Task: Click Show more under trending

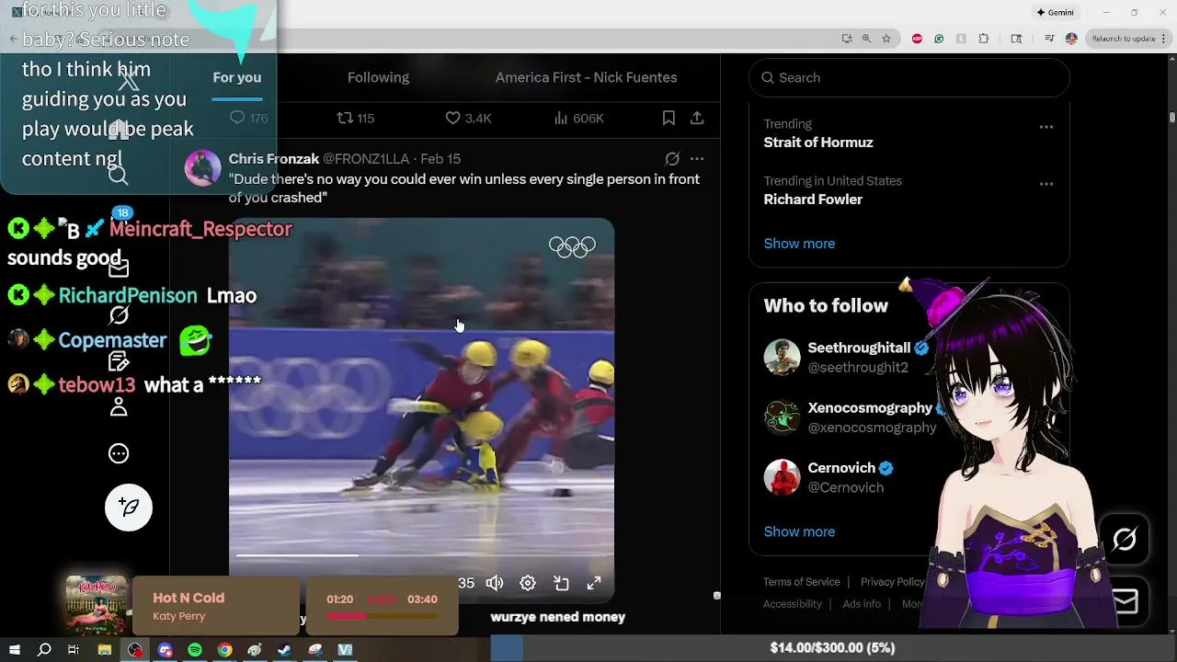Action: pos(799,244)
